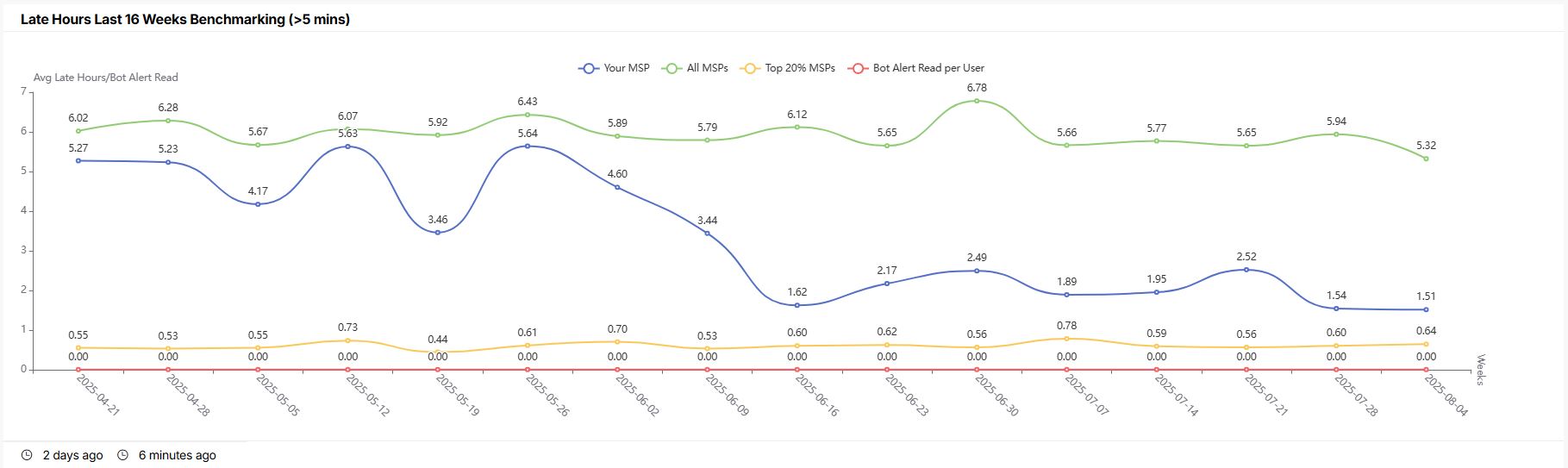This screenshot has height=468, width=1568.
Task: Toggle 'Bot Alert Read per User' legend label
Action: coord(928,68)
